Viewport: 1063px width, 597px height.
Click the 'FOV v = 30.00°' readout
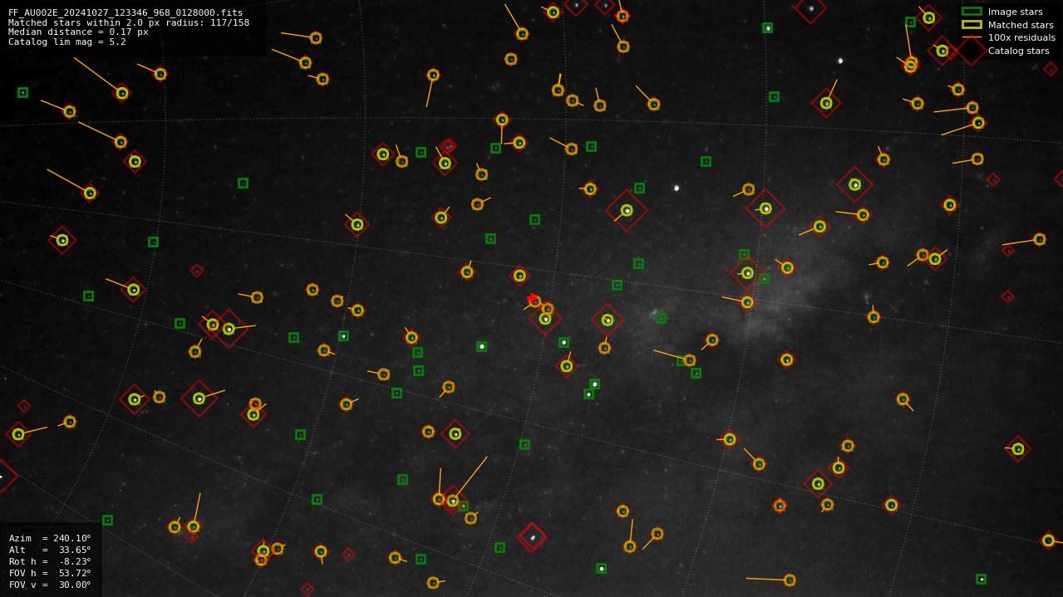50,585
